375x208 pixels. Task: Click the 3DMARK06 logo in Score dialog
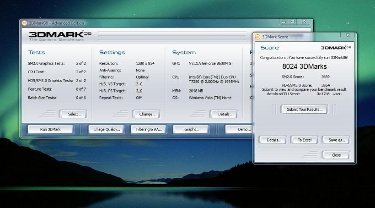pyautogui.click(x=336, y=48)
